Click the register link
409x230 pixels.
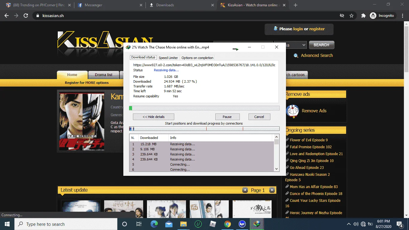point(317,29)
